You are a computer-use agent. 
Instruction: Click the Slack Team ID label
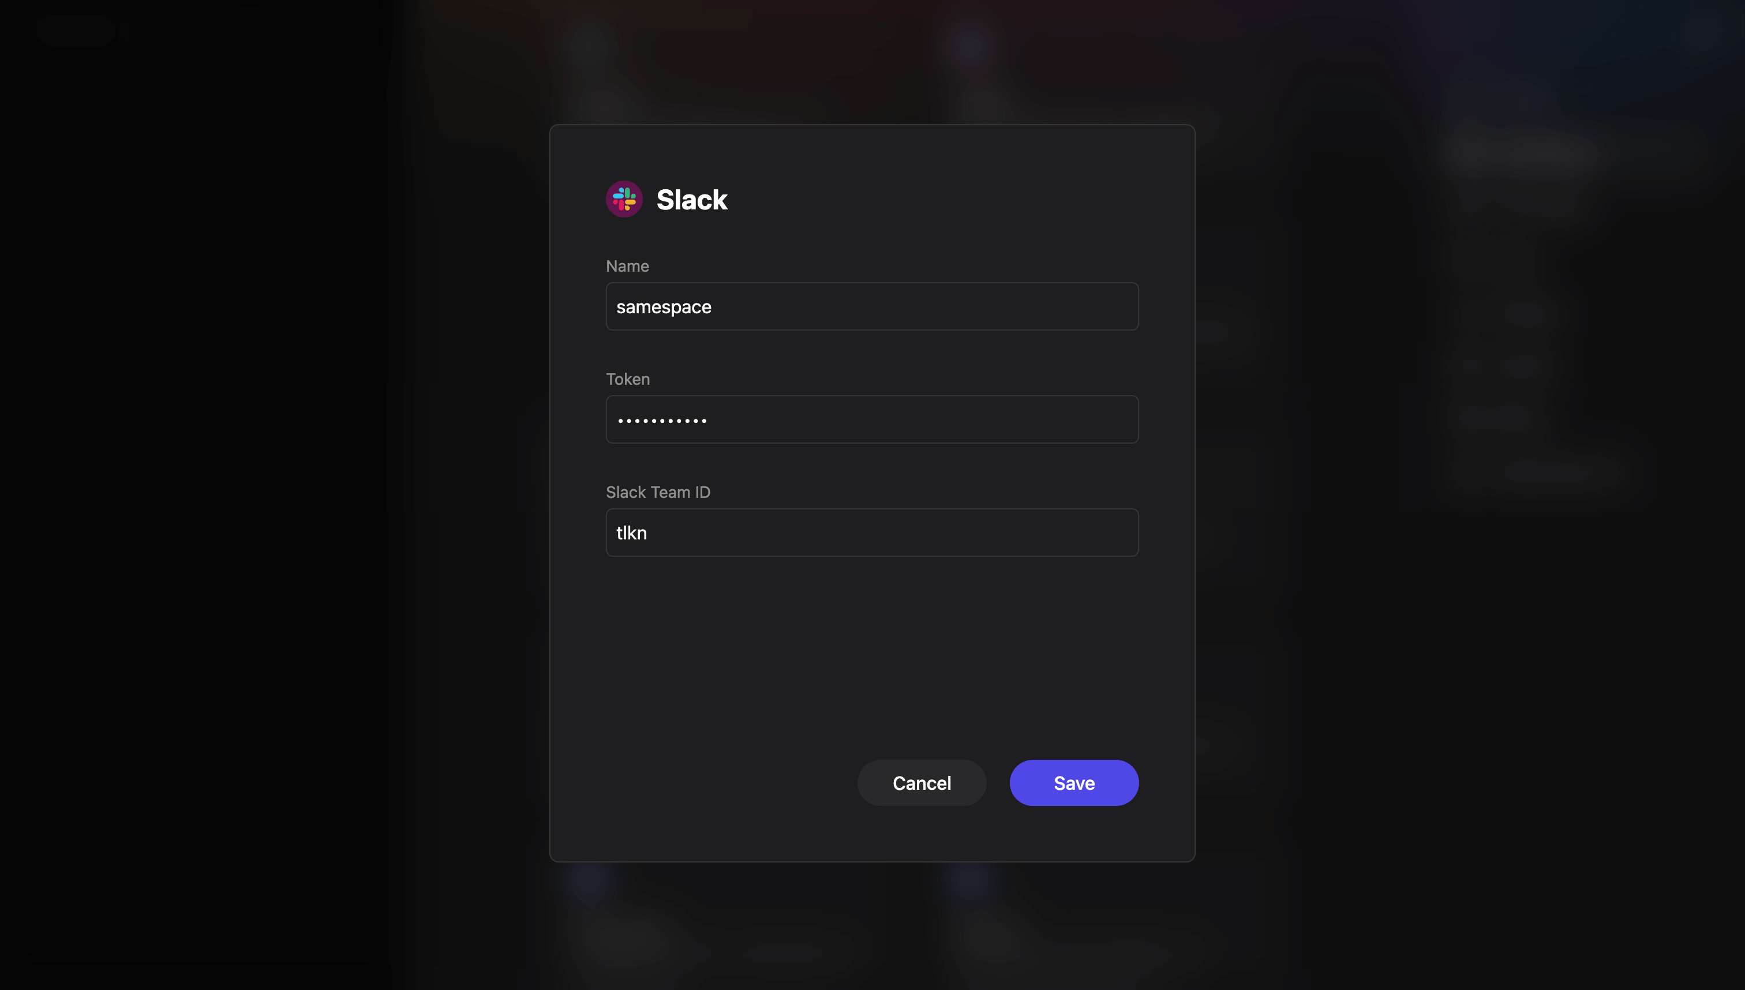tap(658, 492)
